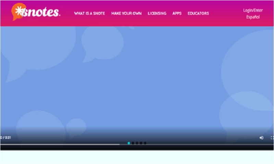This screenshot has width=274, height=164.
Task: Jump to the third carousel slide dot
Action: click(137, 143)
